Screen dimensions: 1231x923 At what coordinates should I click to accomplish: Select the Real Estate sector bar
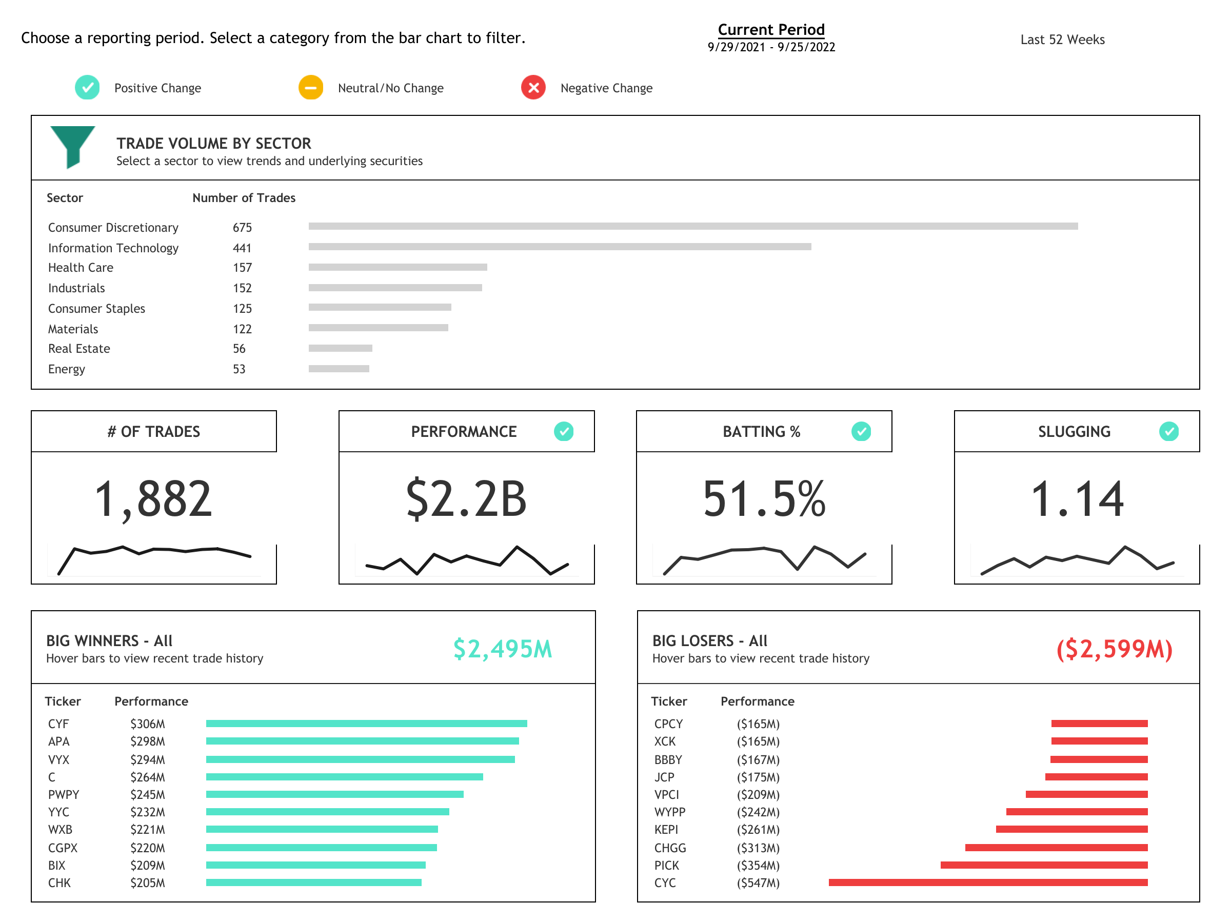click(340, 348)
